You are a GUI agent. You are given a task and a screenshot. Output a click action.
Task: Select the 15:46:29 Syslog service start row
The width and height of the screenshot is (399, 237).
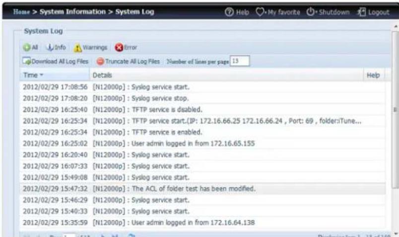pyautogui.click(x=202, y=200)
